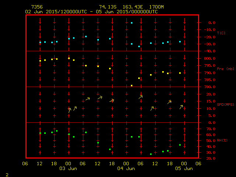Click the lowest green humidity data point
Image resolution: width=236 pixels, height=177 pixels.
point(151,154)
